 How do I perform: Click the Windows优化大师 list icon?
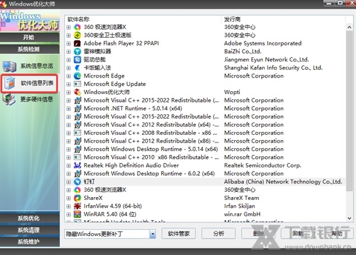[77, 92]
